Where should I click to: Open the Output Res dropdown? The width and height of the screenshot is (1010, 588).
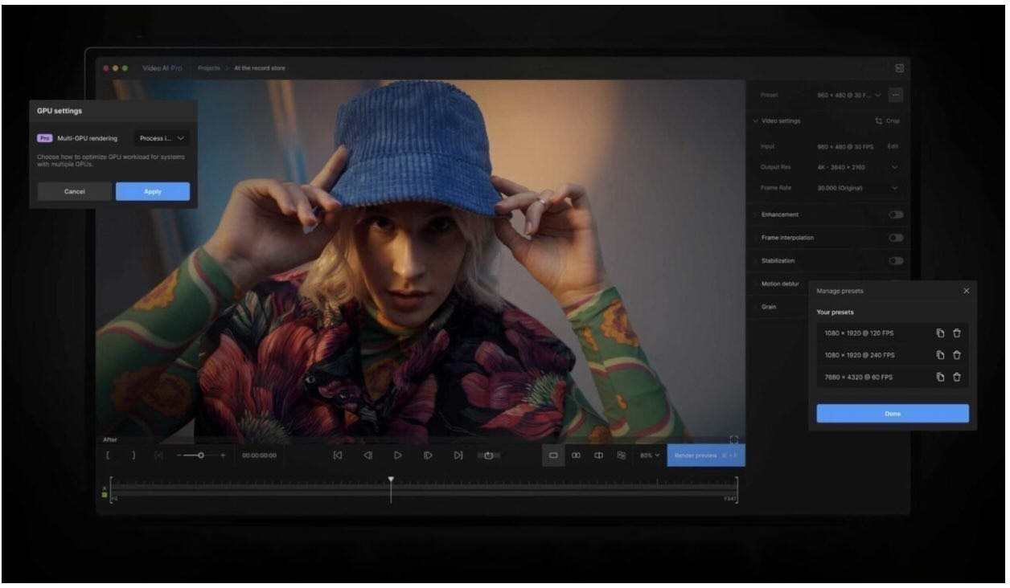coord(856,167)
